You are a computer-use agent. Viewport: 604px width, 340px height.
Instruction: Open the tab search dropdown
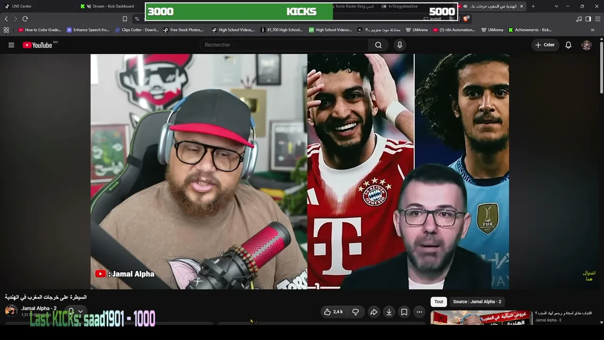(556, 6)
